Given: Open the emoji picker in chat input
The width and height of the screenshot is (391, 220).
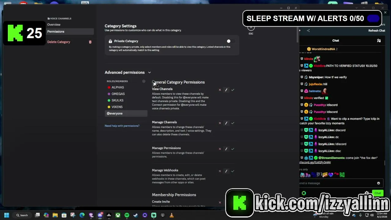Looking at the screenshot, I should coord(378,183).
